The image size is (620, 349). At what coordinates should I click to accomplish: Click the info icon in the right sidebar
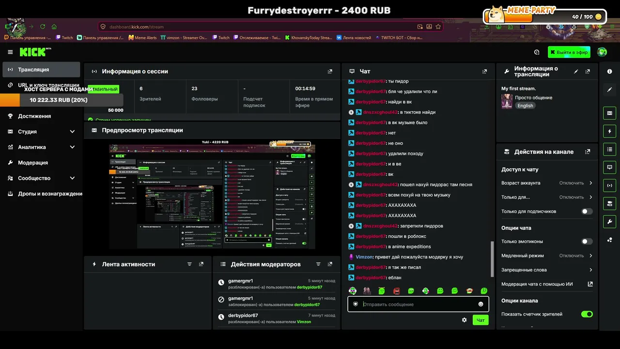(x=609, y=71)
